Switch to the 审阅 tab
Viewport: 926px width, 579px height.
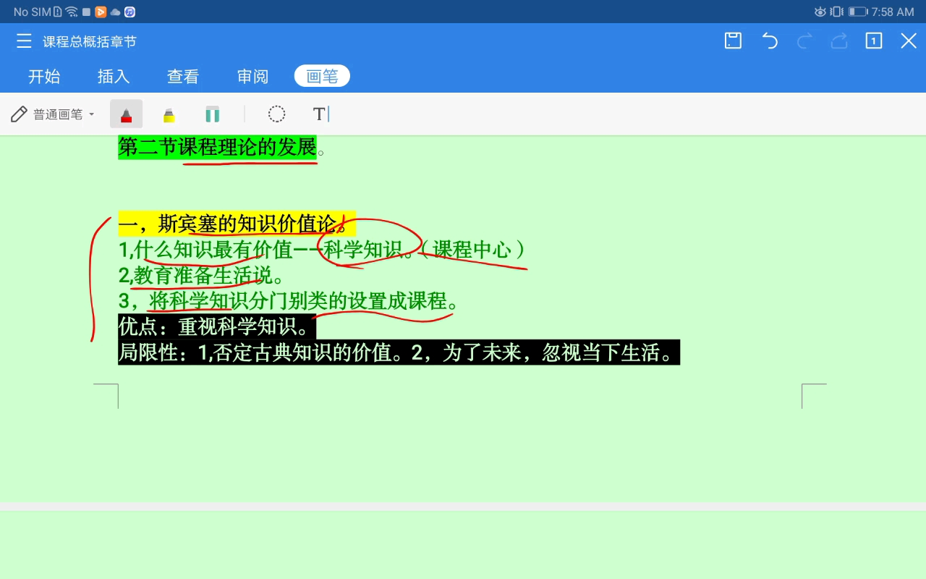point(252,76)
